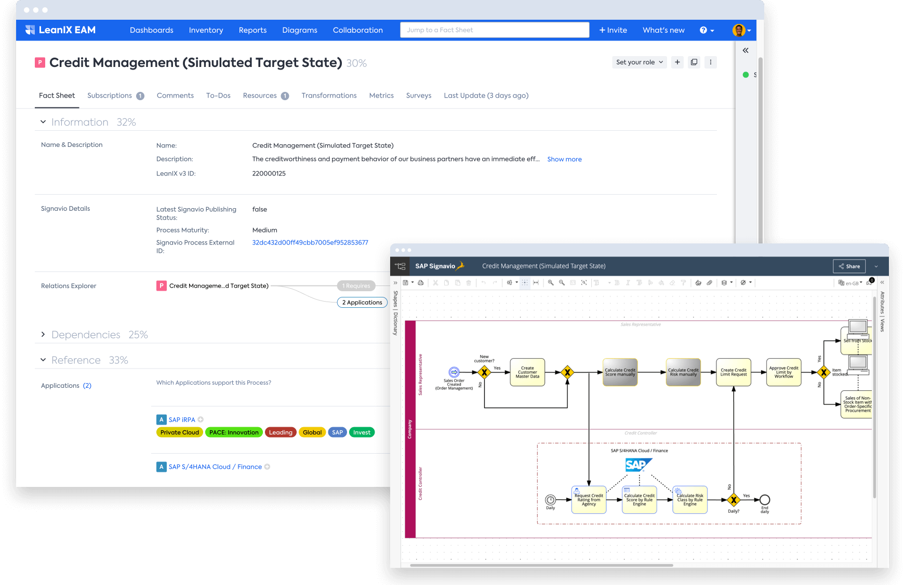The height and width of the screenshot is (585, 905).
Task: Expand the Dependencies section
Action: coord(43,334)
